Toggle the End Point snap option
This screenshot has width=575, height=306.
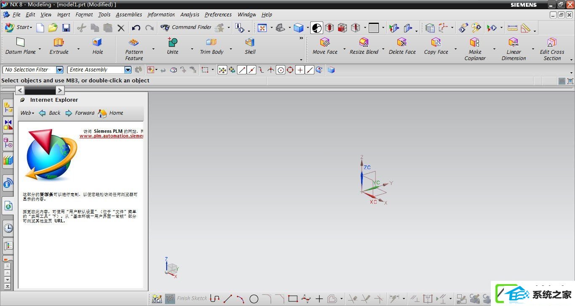coord(242,70)
